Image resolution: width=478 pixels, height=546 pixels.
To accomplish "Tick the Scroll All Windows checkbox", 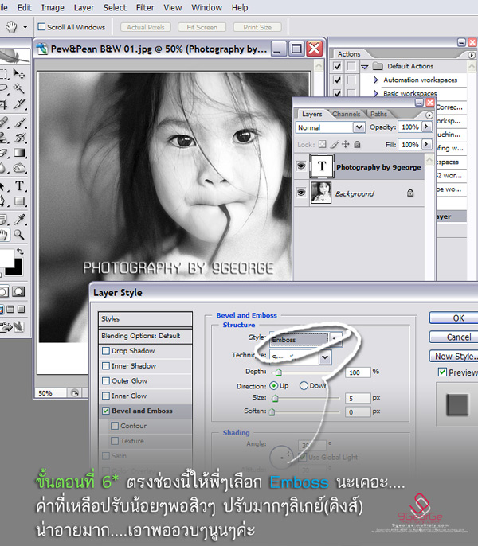I will tap(41, 26).
